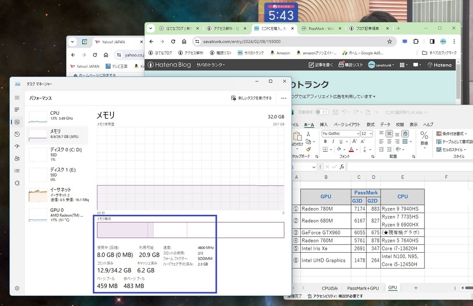The width and height of the screenshot is (473, 306).
Task: Click Excel Cut scissors icon
Action: [x=308, y=134]
